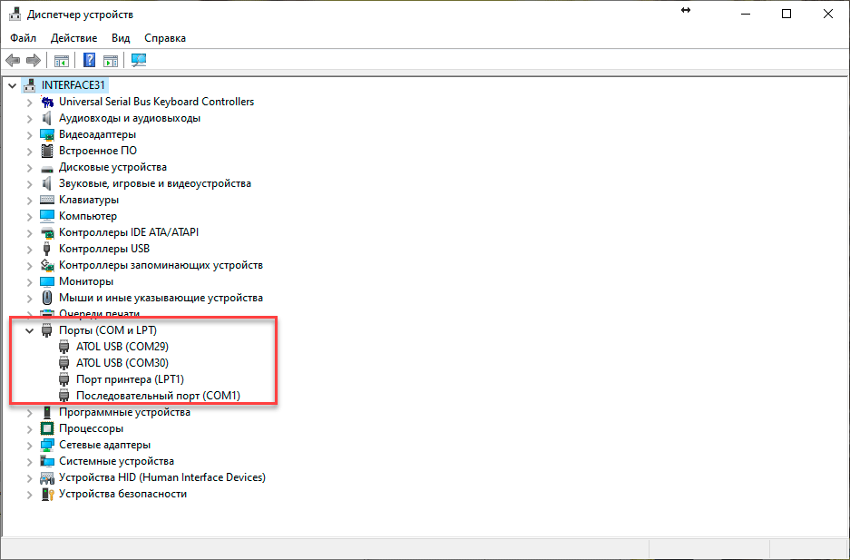The height and width of the screenshot is (560, 850).
Task: Select the Порты (COM и LPT) label
Action: (x=108, y=330)
